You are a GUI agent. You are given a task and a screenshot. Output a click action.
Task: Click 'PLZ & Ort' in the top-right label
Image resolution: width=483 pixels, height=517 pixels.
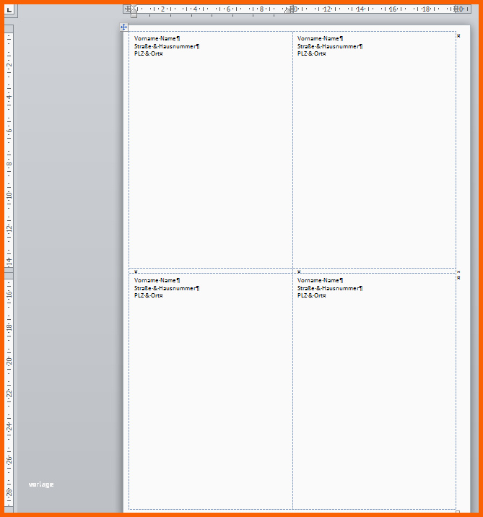click(310, 53)
